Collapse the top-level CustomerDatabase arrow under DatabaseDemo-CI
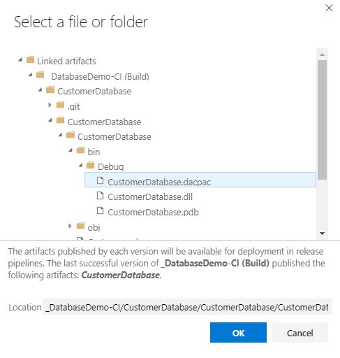Screen dimensions: 340x358 coord(40,89)
